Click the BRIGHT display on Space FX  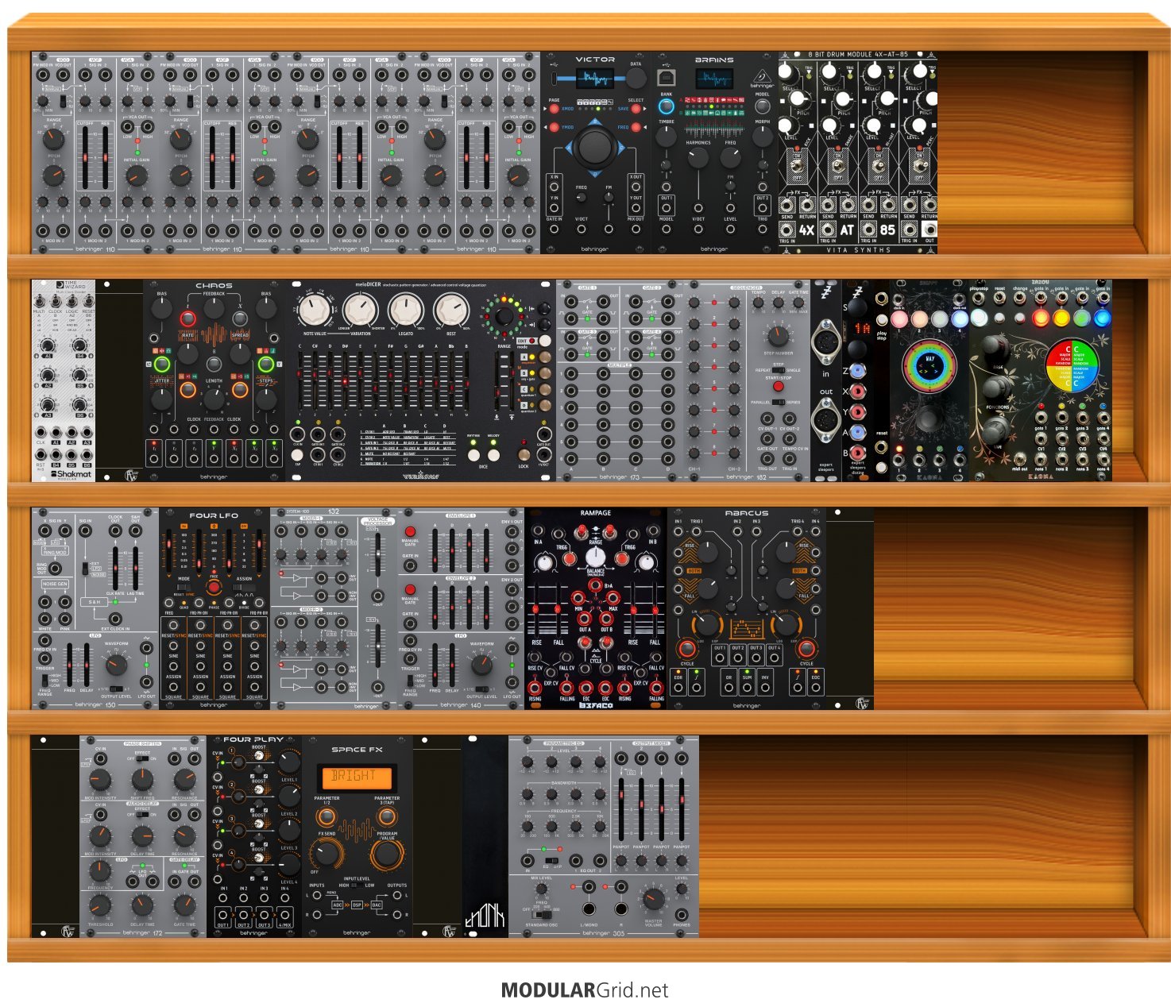[357, 777]
